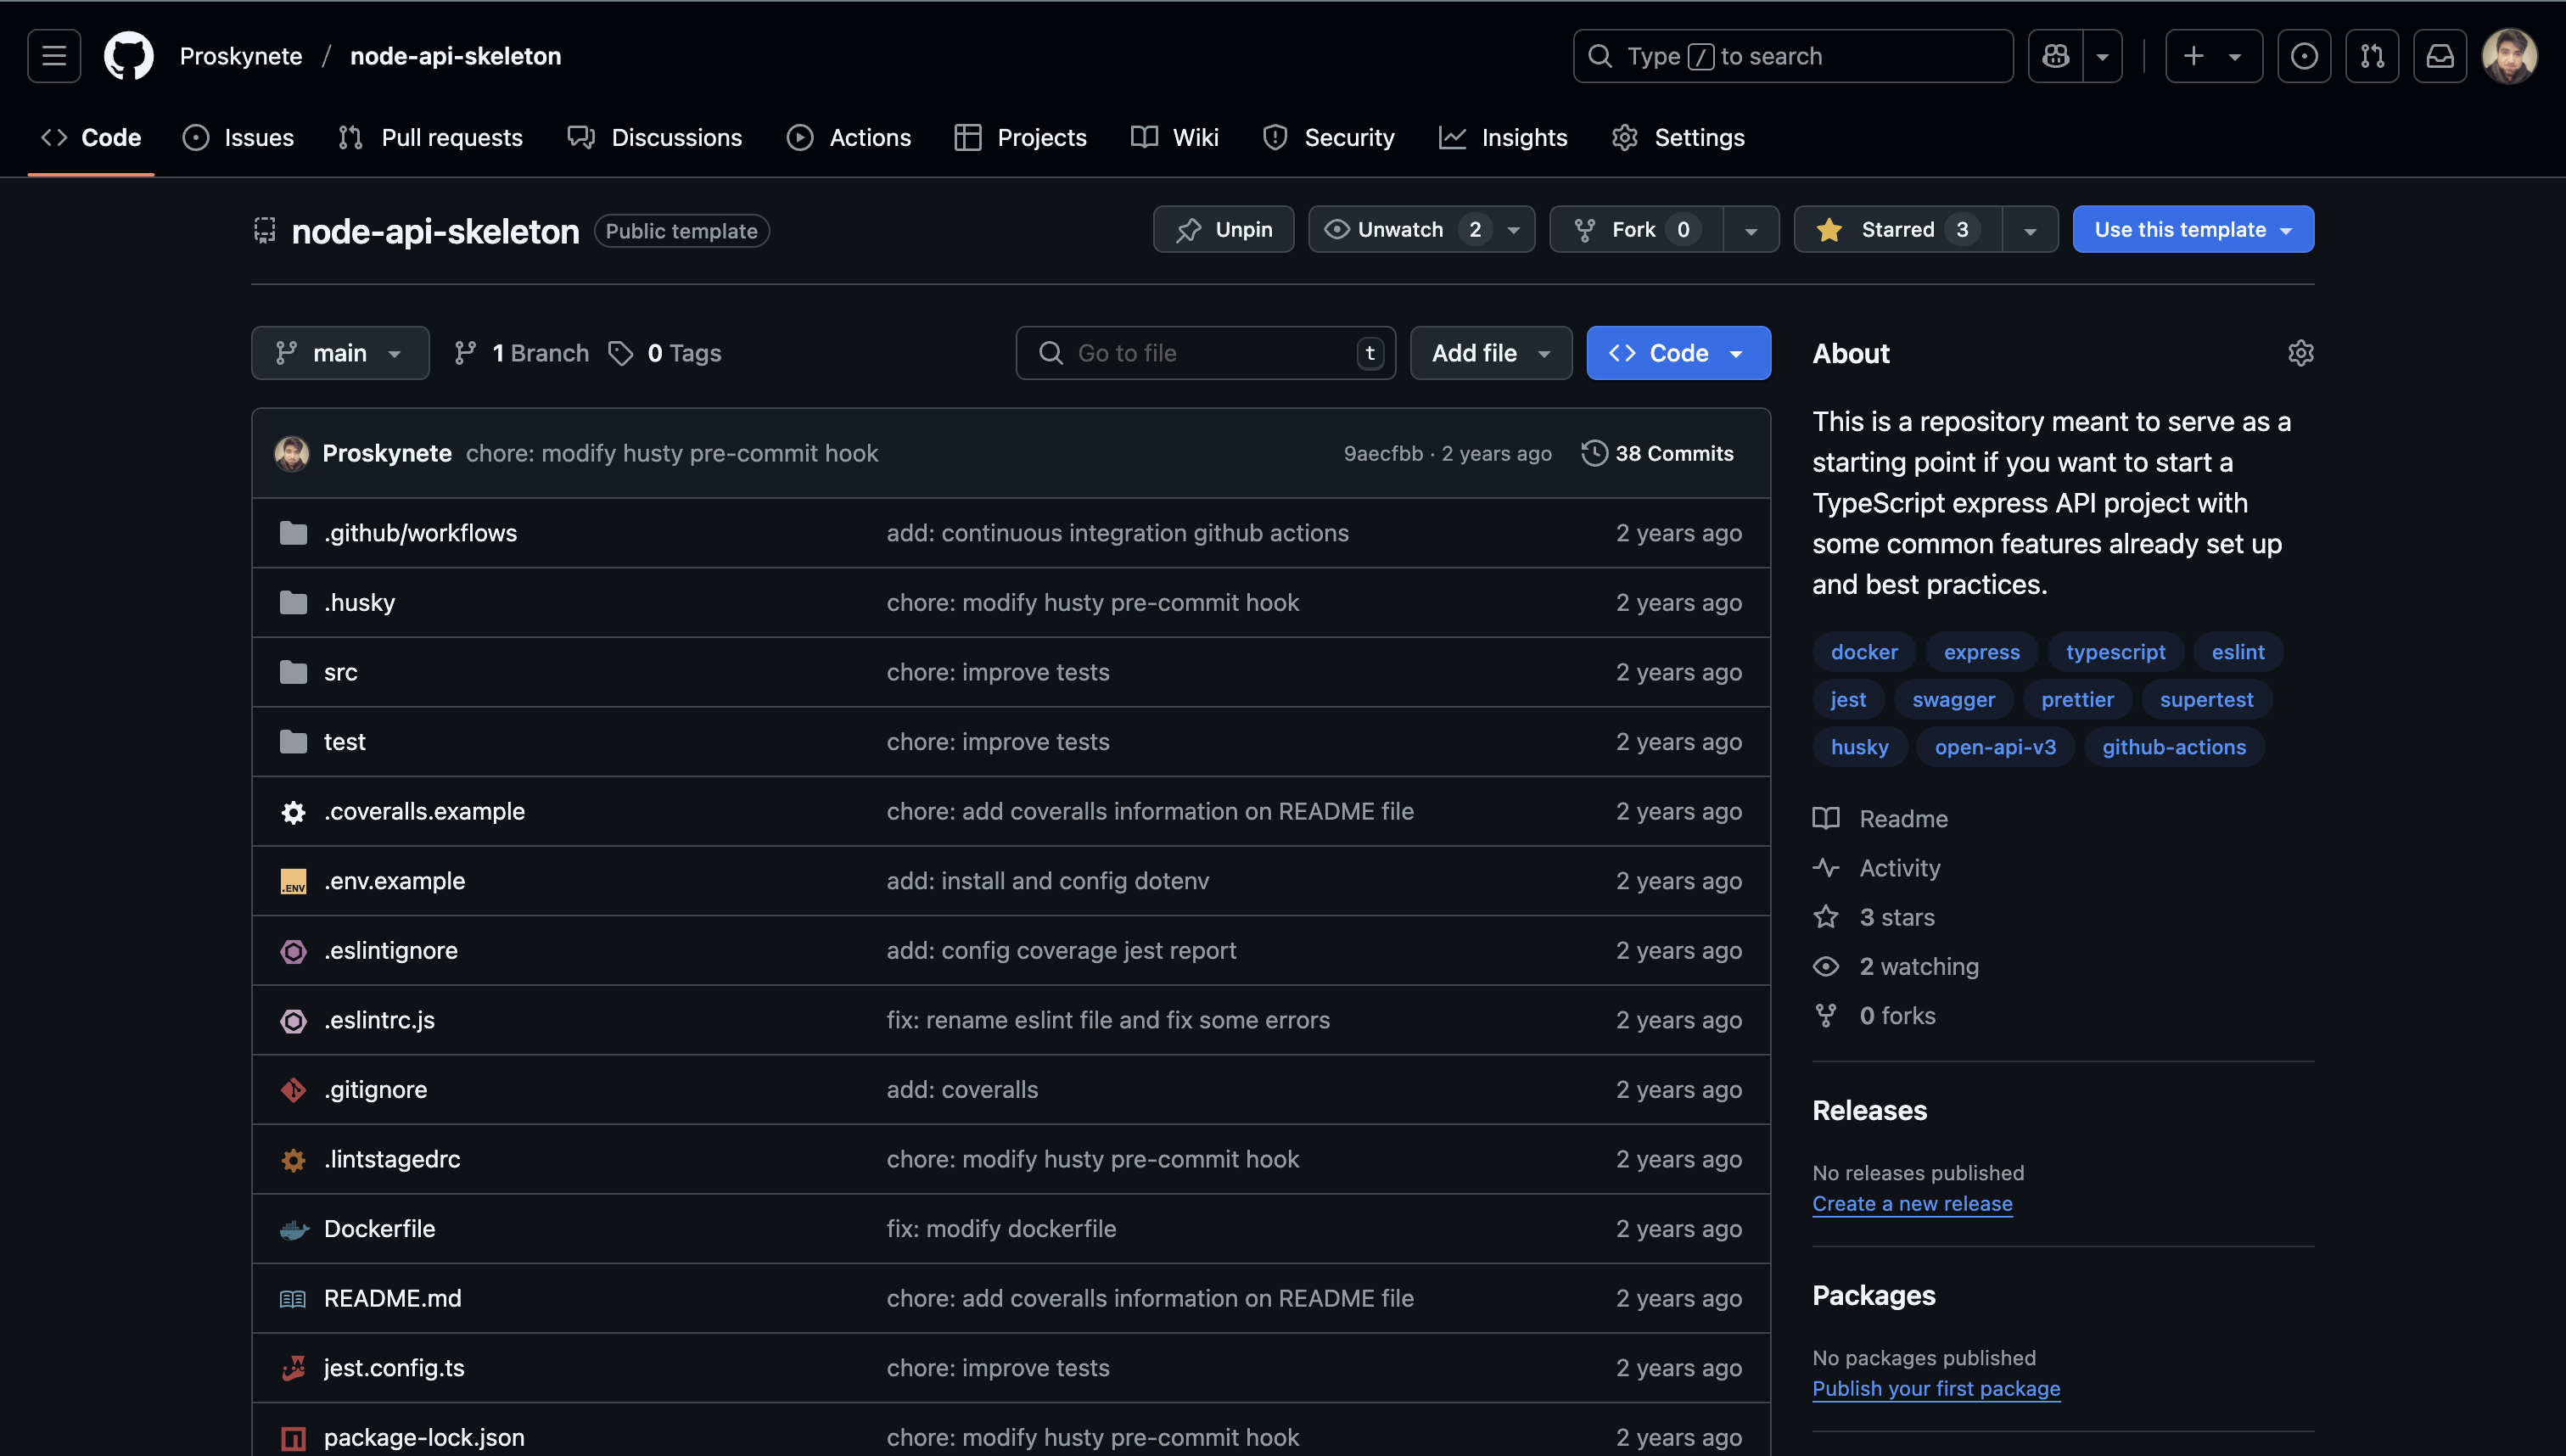Expand the Use this template dropdown

pos(2193,229)
